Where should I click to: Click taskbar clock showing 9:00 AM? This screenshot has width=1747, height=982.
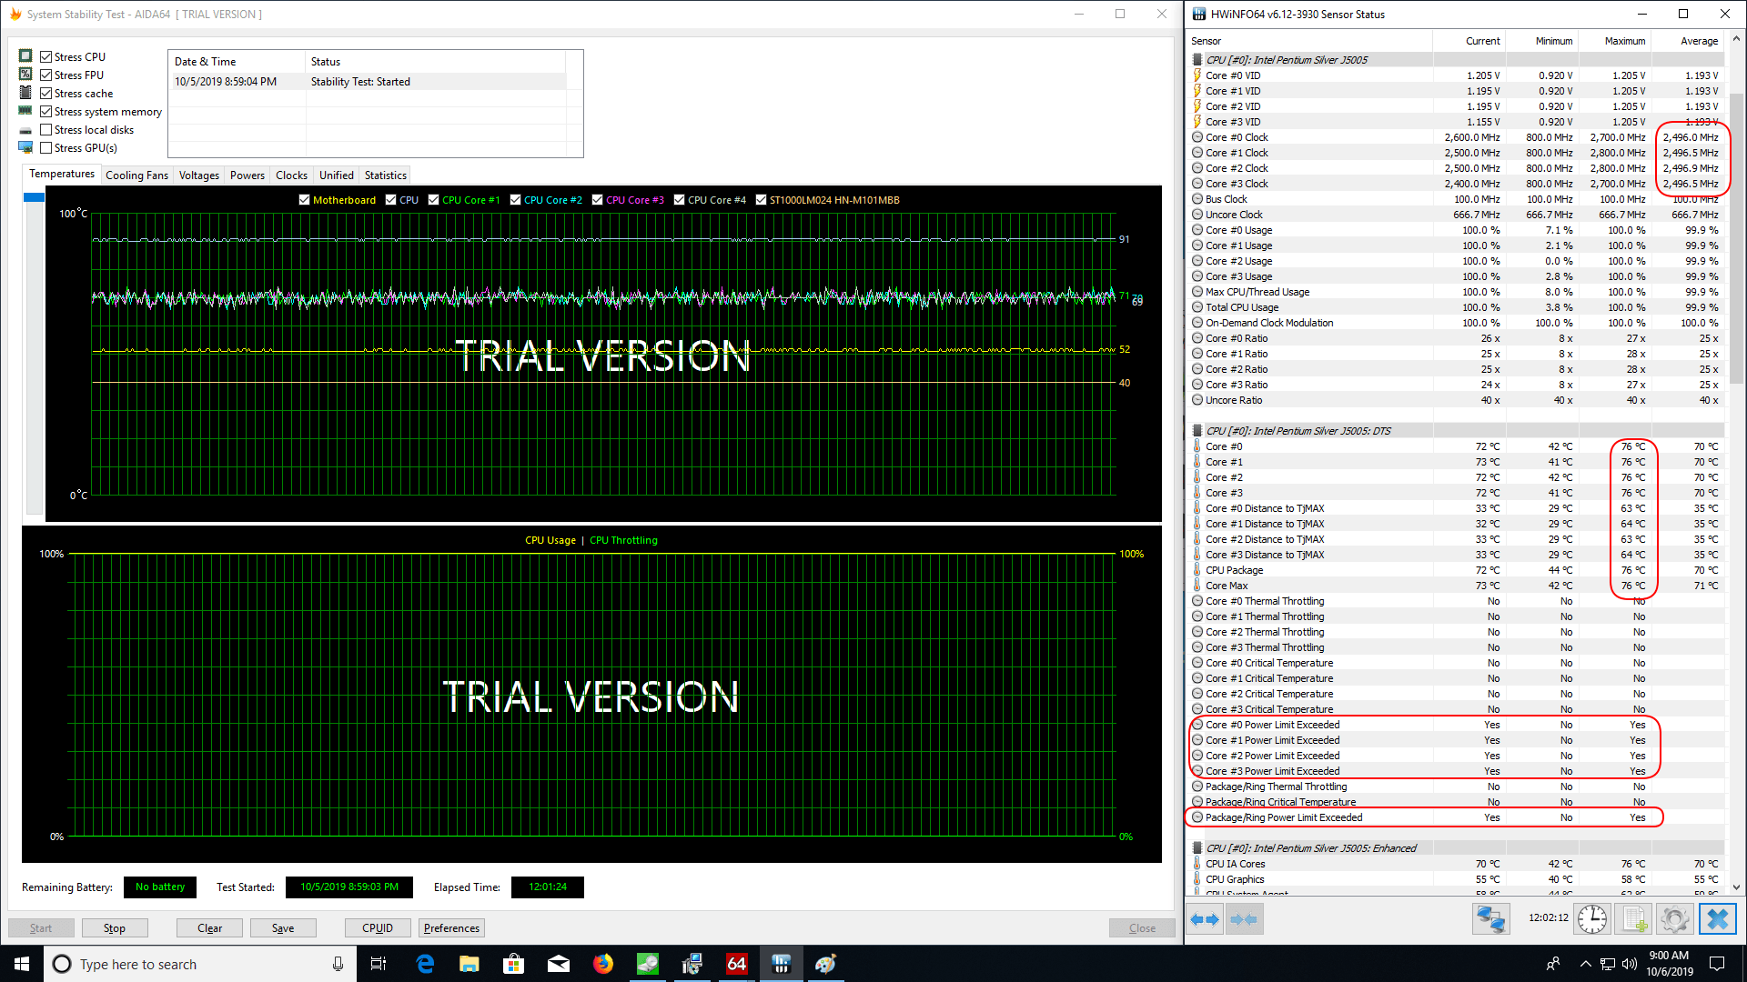coord(1670,964)
